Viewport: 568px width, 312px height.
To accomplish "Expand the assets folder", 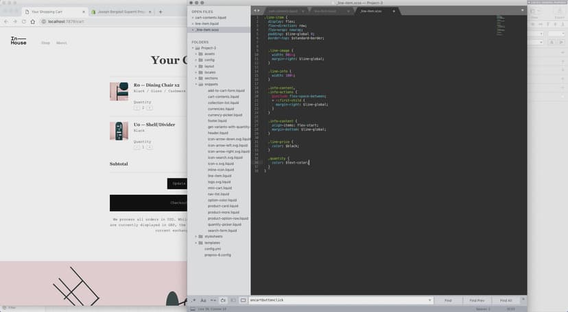I will pos(197,53).
